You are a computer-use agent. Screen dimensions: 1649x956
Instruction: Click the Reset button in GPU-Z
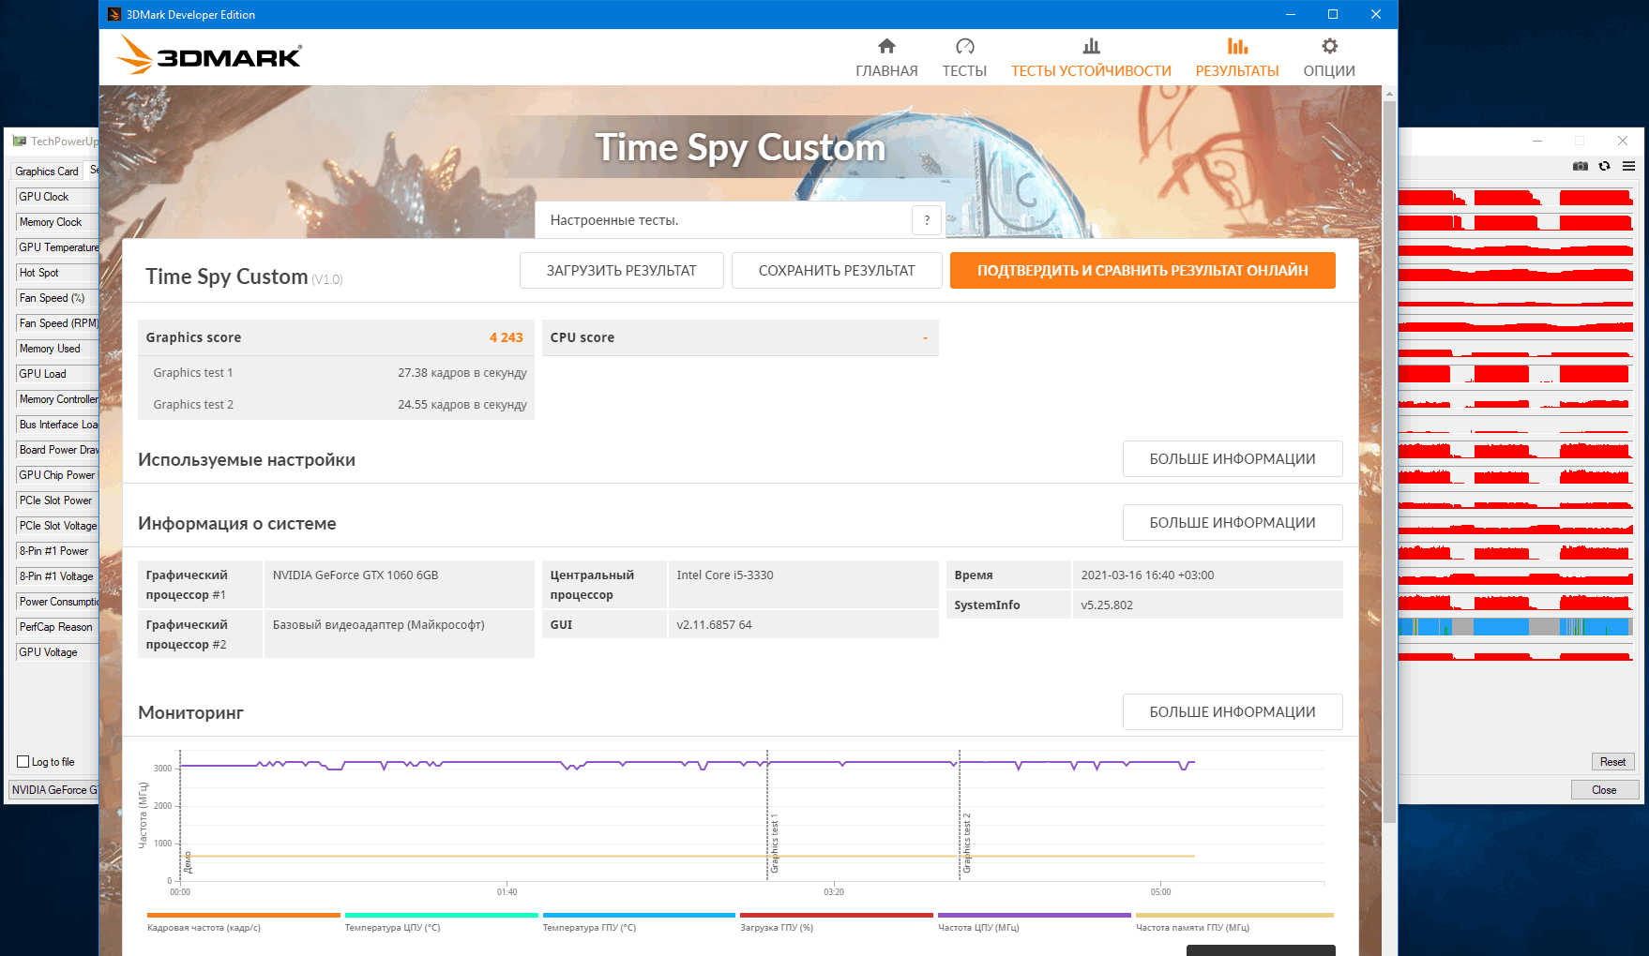click(x=1612, y=762)
